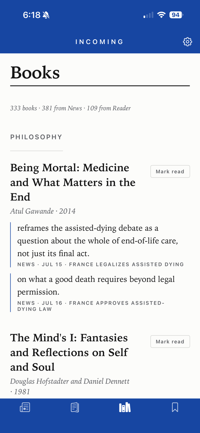
Task: Open France Legalizes Assisted Dying news source
Action: (x=126, y=264)
